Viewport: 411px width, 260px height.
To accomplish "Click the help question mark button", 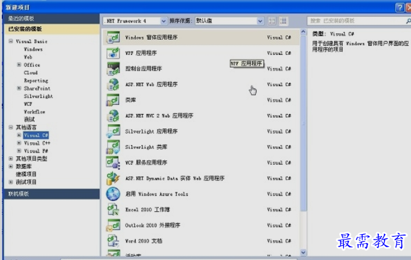I will click(x=400, y=8).
